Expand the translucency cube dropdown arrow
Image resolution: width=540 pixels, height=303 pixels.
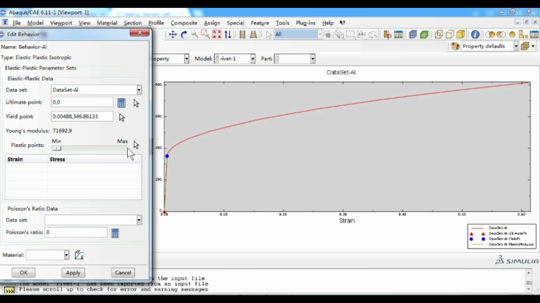point(533,46)
